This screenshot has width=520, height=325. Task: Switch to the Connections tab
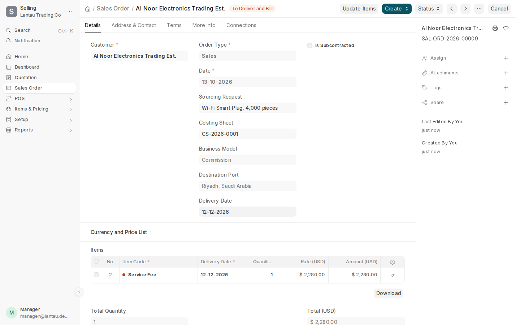click(241, 25)
